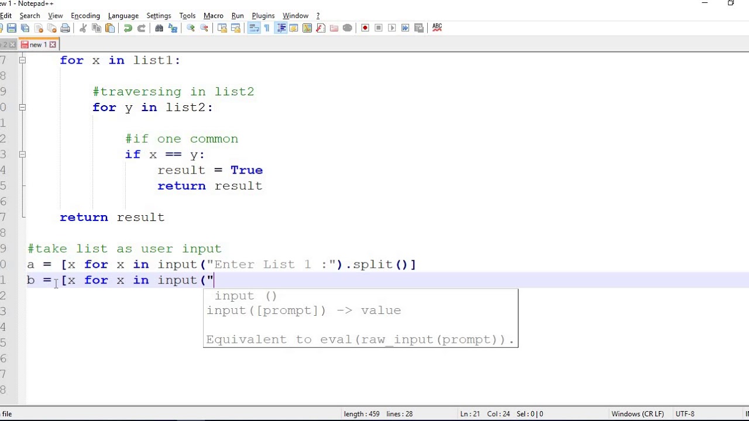Click 'Windows (CR LF)' in status bar
Viewport: 749px width, 421px height.
tap(638, 414)
